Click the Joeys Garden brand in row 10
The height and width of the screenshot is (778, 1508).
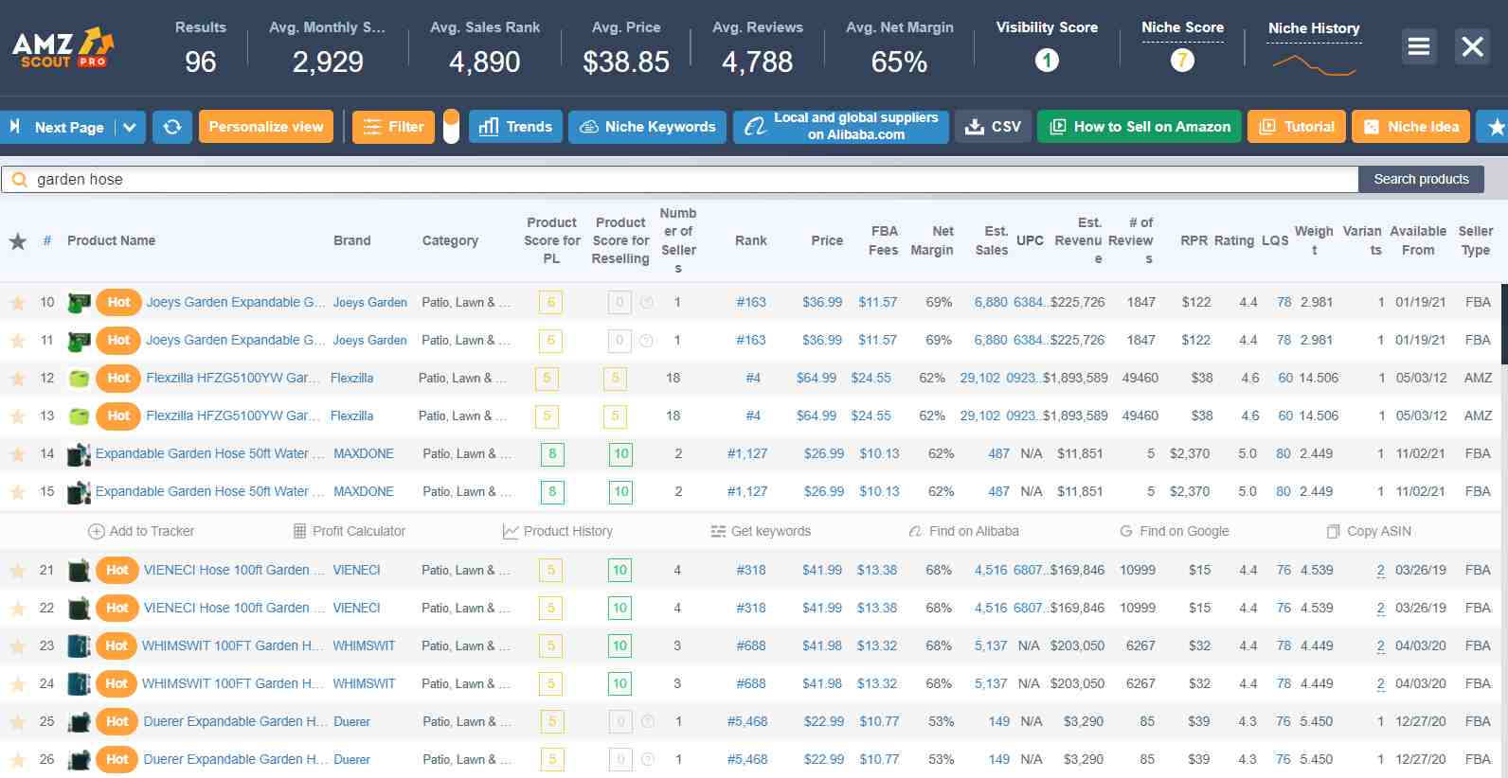(370, 303)
